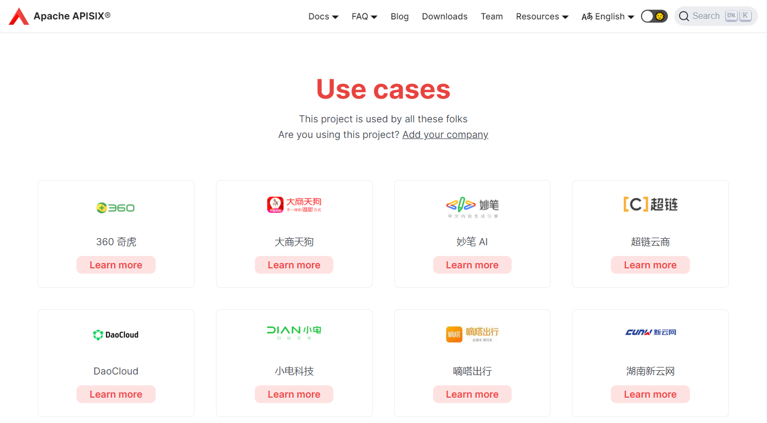
Task: Follow the Add your company link
Action: [445, 135]
